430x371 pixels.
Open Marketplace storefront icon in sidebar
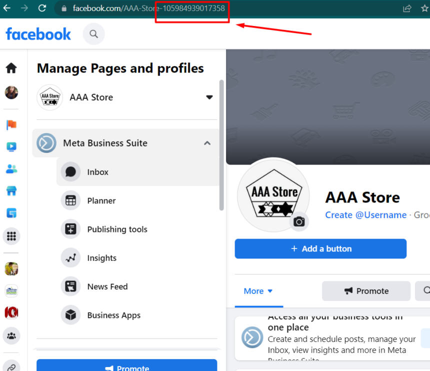tap(11, 191)
